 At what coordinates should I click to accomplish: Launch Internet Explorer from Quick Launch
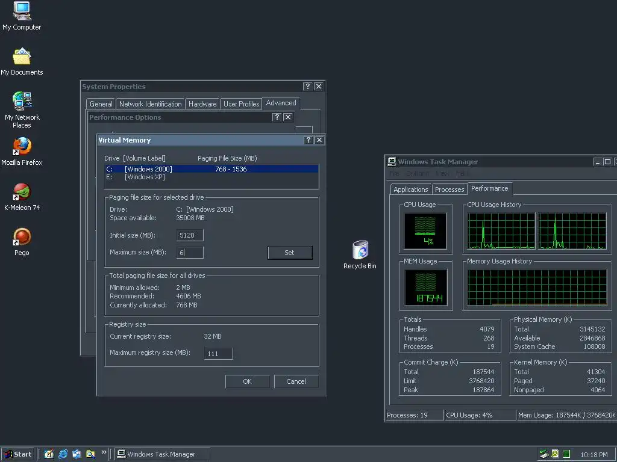click(x=63, y=454)
